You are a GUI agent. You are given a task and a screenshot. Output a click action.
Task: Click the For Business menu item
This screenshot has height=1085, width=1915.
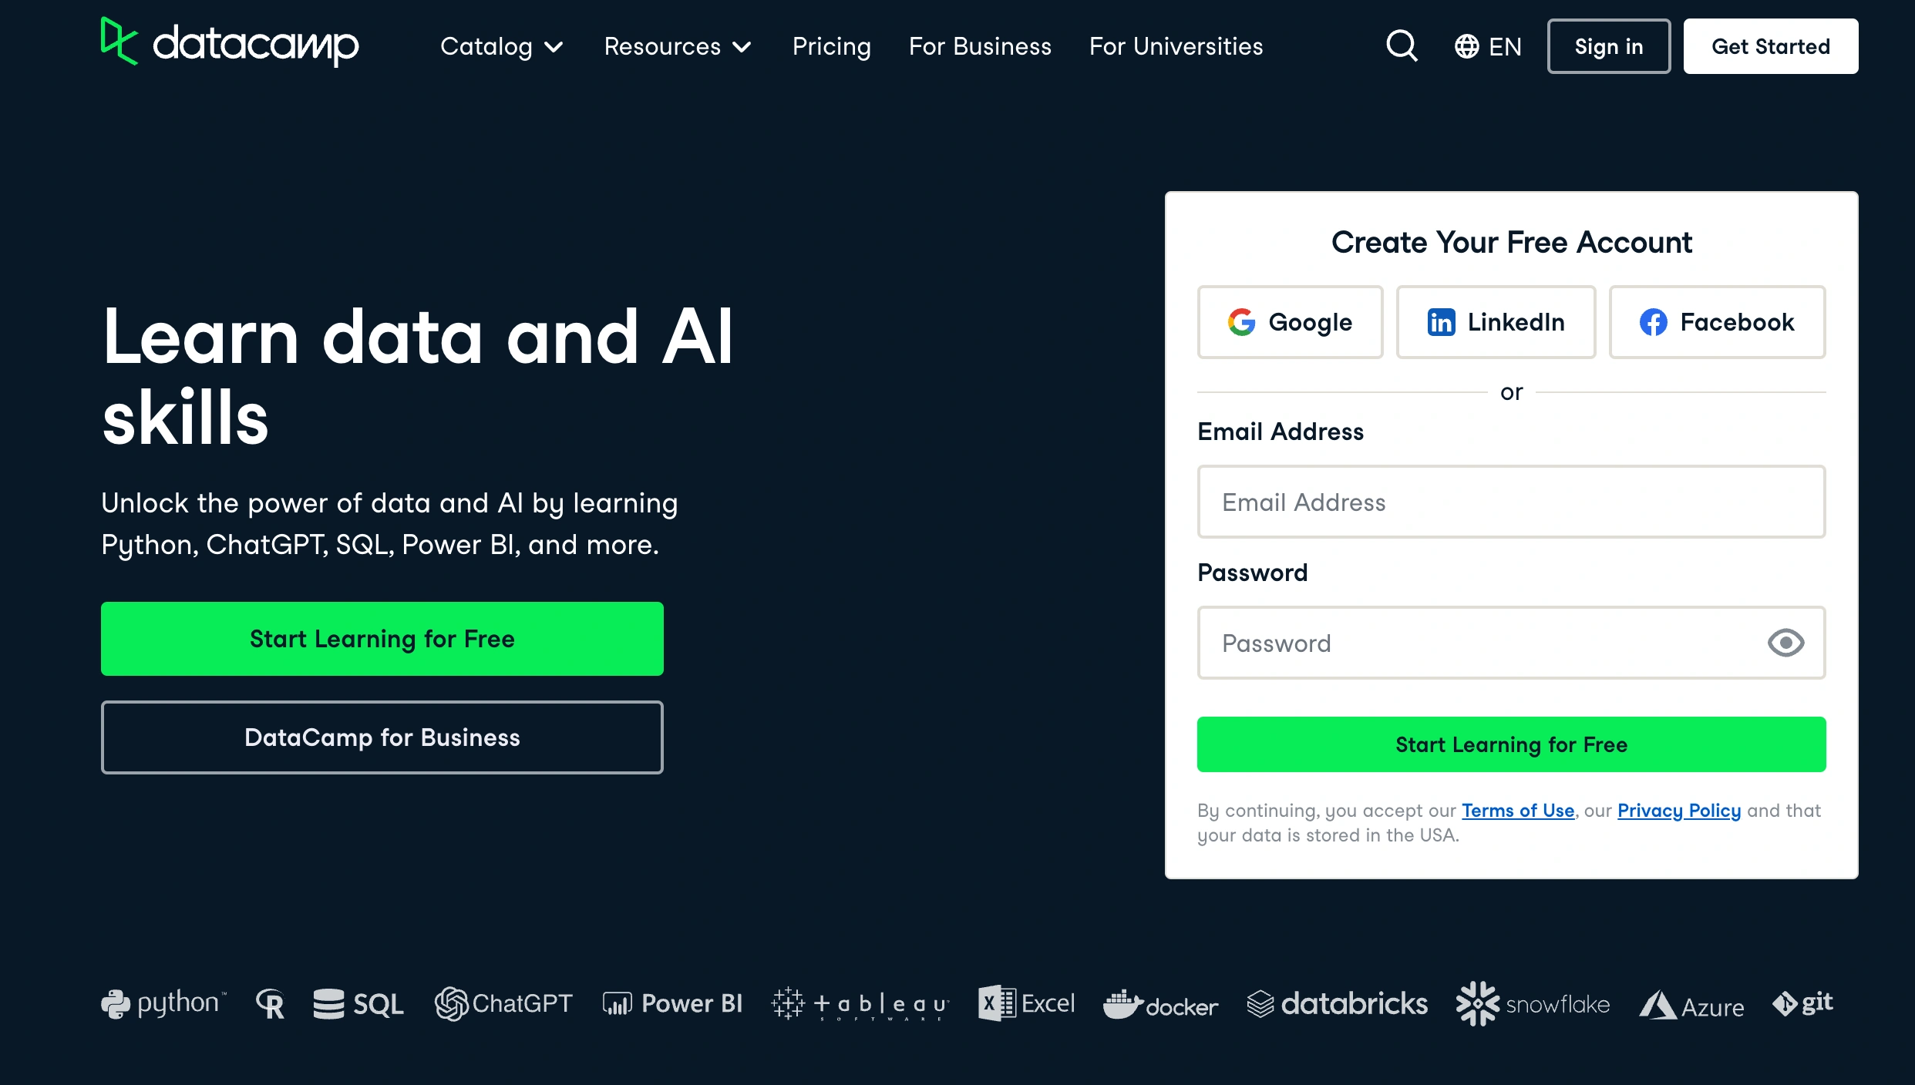click(x=980, y=46)
